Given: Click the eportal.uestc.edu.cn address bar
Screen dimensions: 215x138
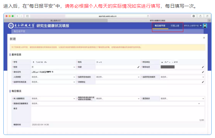Looking at the screenshot, I should [x=108, y=16].
